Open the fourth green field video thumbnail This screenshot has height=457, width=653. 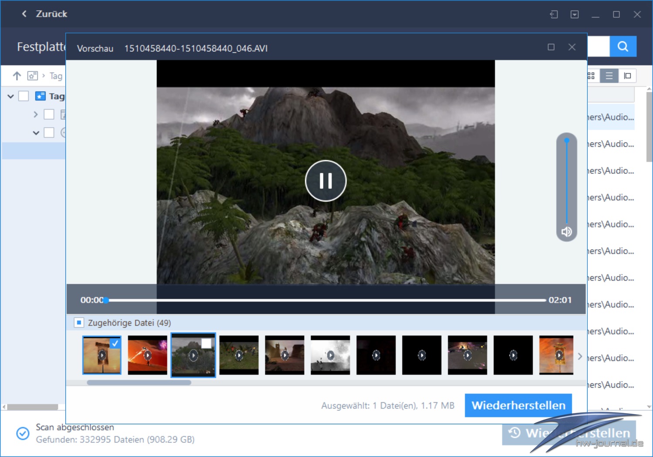(239, 355)
